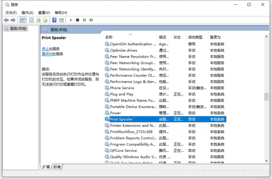
Task: Open the 操作(A) menu
Action: click(27, 13)
